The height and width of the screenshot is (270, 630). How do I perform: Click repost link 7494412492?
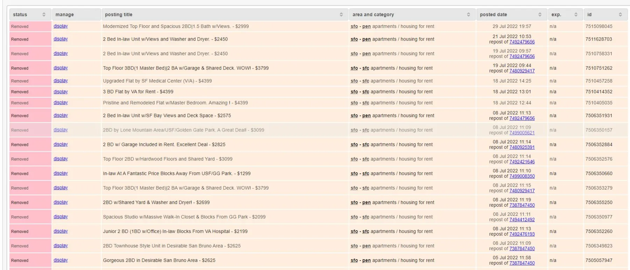(x=522, y=220)
